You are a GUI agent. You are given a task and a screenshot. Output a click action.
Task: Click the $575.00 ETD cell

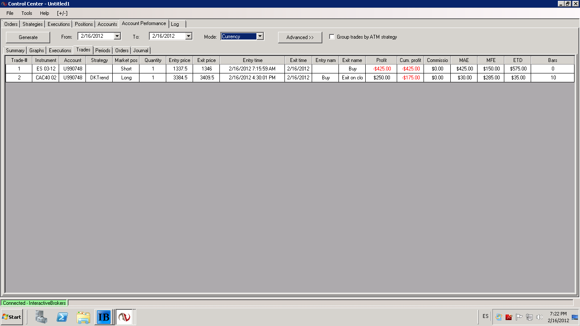(517, 69)
